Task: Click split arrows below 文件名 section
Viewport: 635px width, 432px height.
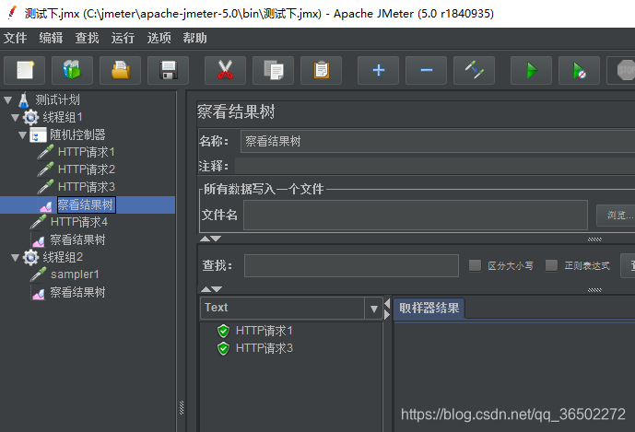Action: click(x=210, y=239)
